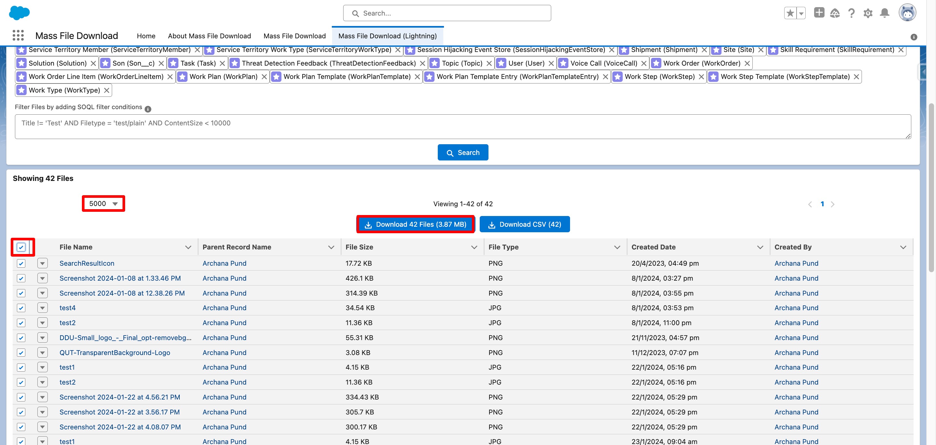Click Download 42 Files button
The image size is (936, 445).
coord(415,224)
